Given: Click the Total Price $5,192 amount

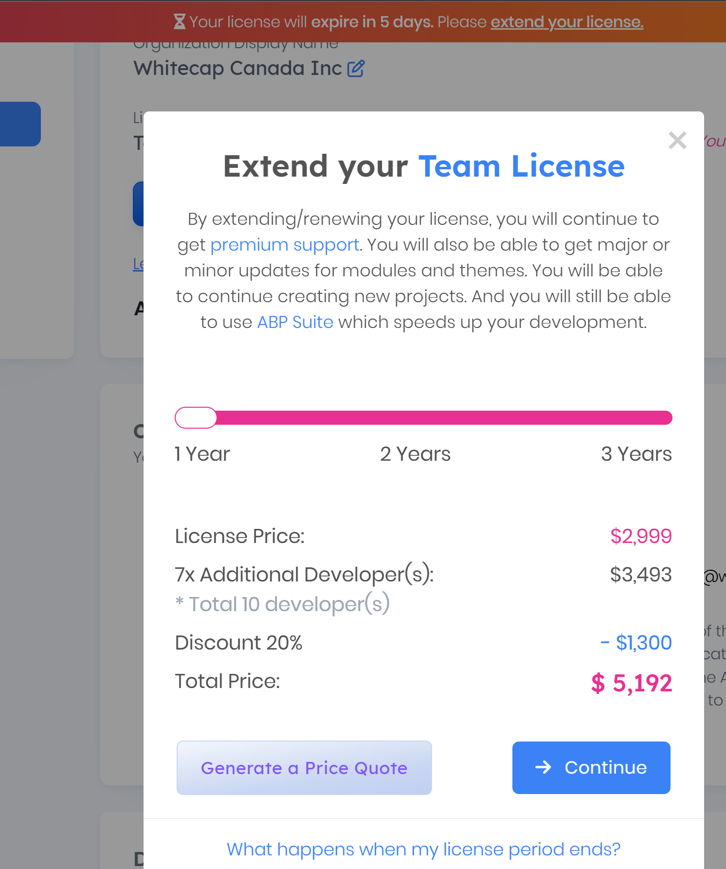Looking at the screenshot, I should pyautogui.click(x=631, y=683).
